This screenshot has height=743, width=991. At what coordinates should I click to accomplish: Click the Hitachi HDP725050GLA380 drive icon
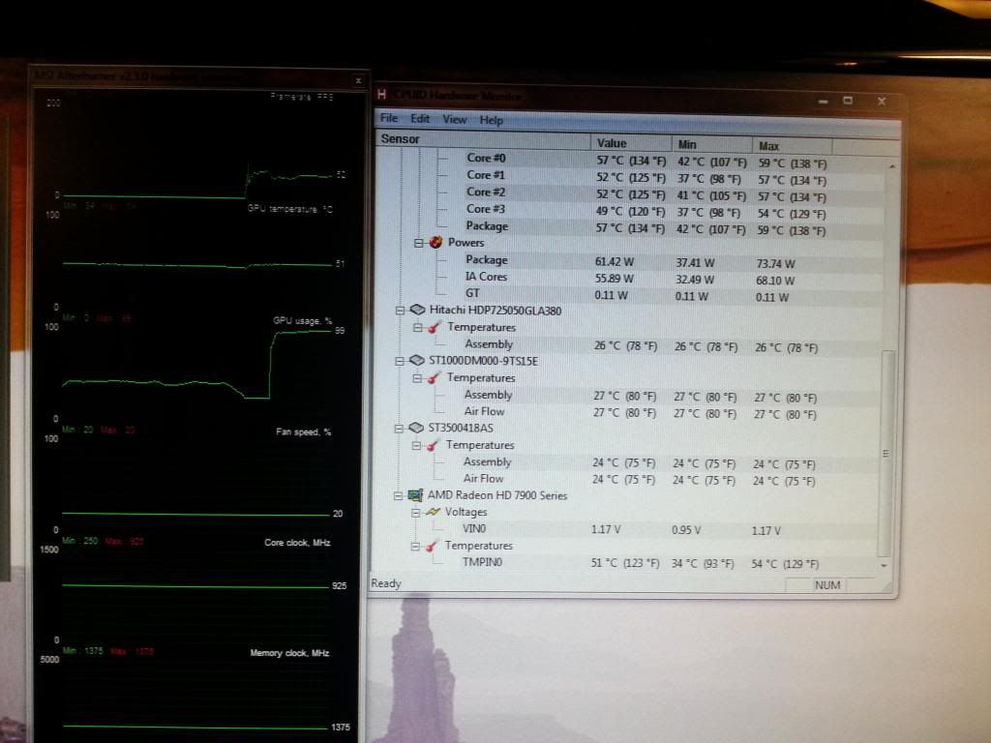(x=416, y=310)
